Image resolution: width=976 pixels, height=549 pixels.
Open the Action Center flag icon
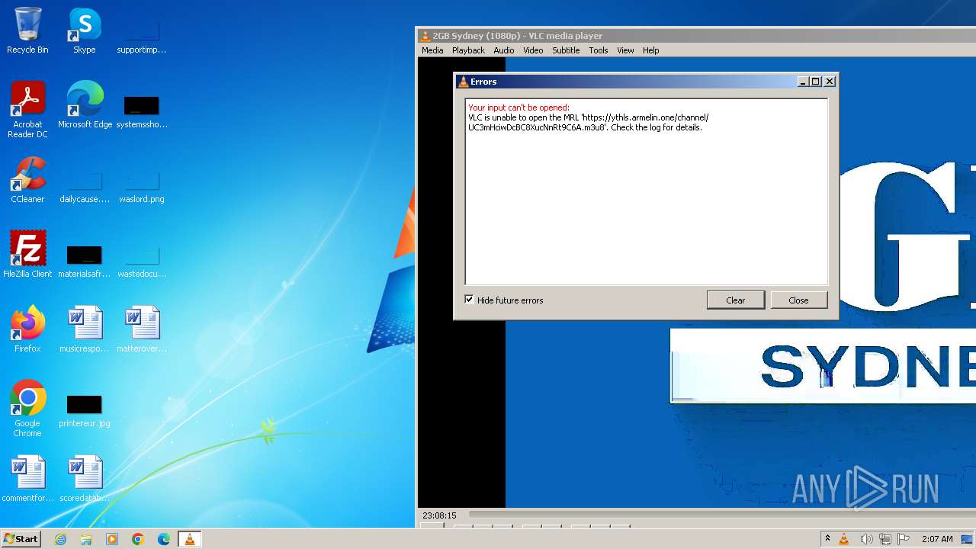tap(904, 539)
